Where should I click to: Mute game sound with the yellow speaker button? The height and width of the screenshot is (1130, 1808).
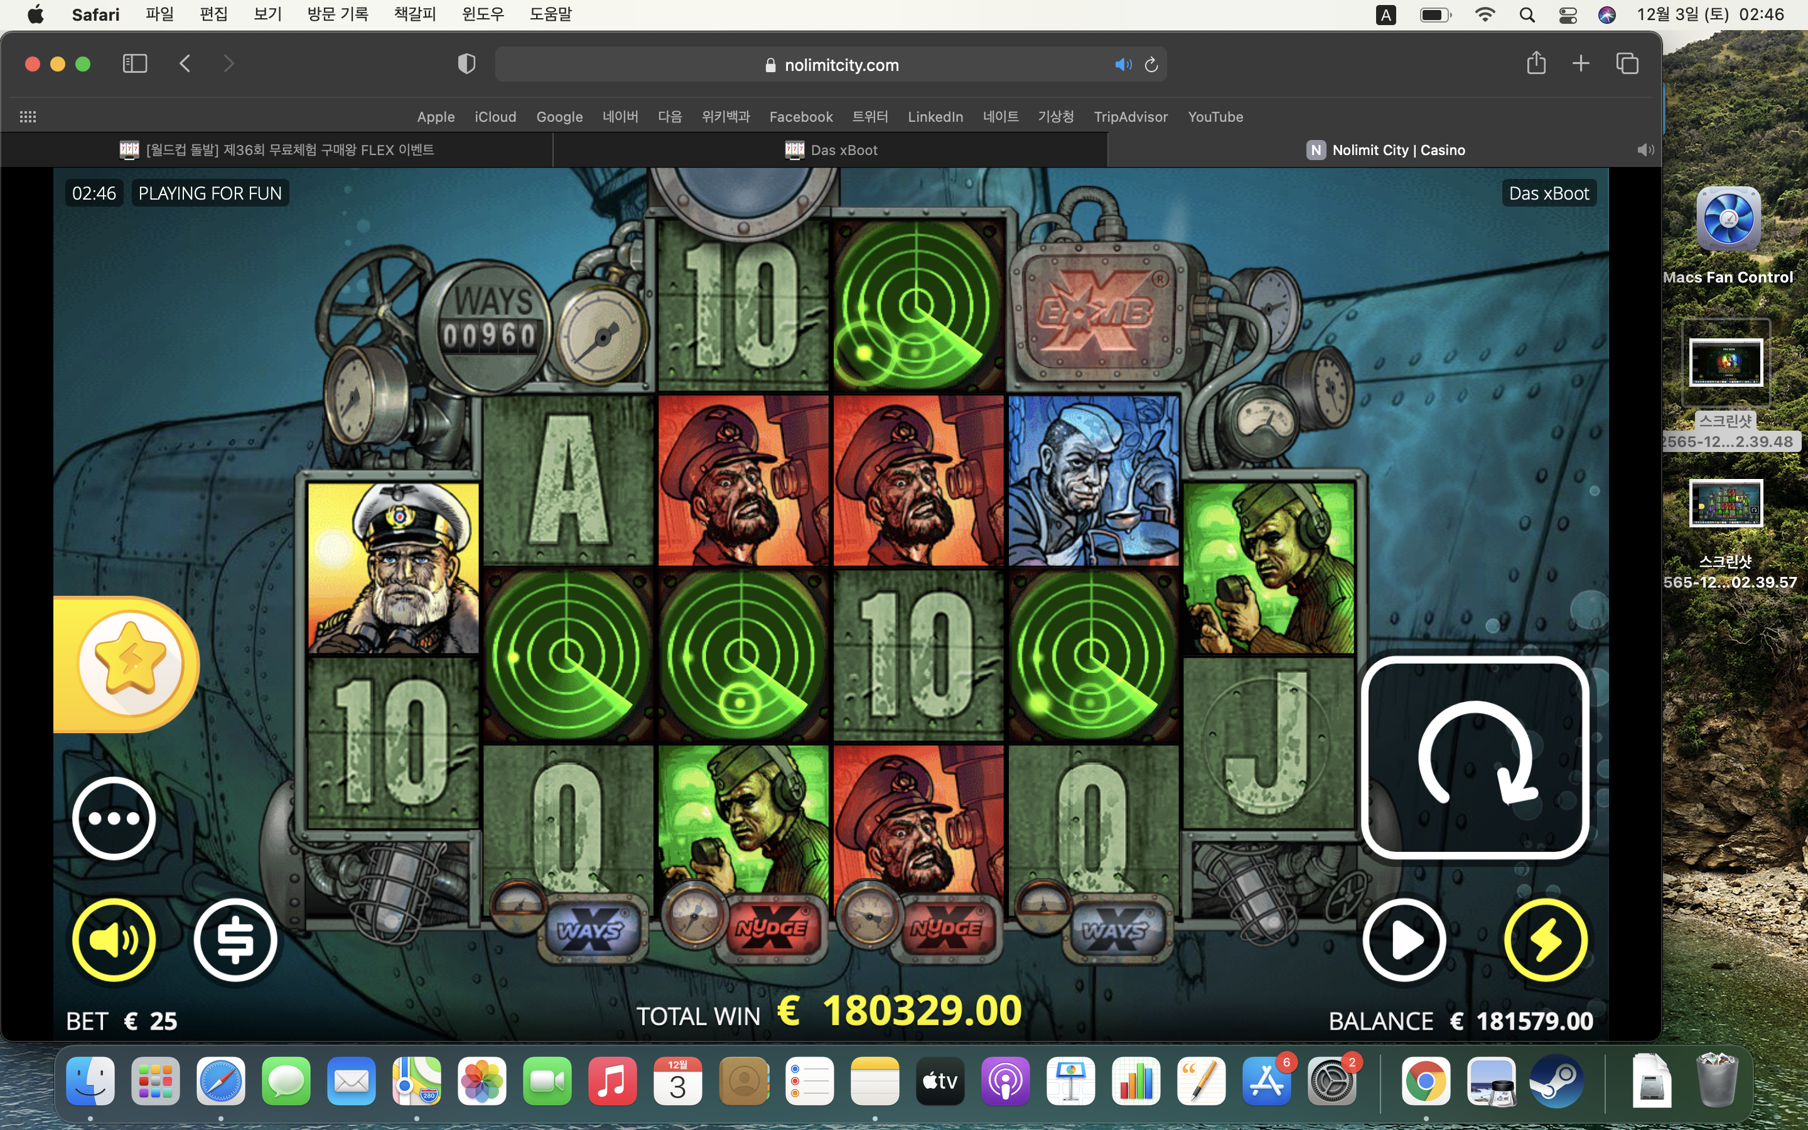pyautogui.click(x=114, y=939)
